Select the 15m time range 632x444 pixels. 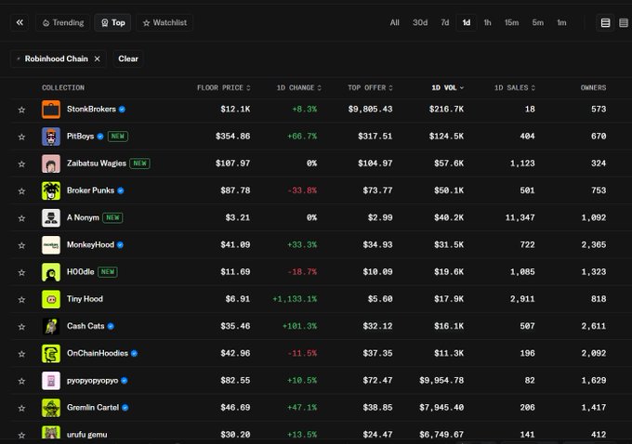click(511, 22)
